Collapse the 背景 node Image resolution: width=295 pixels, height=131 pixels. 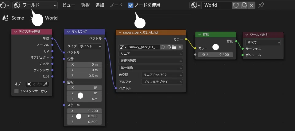tap(199, 35)
